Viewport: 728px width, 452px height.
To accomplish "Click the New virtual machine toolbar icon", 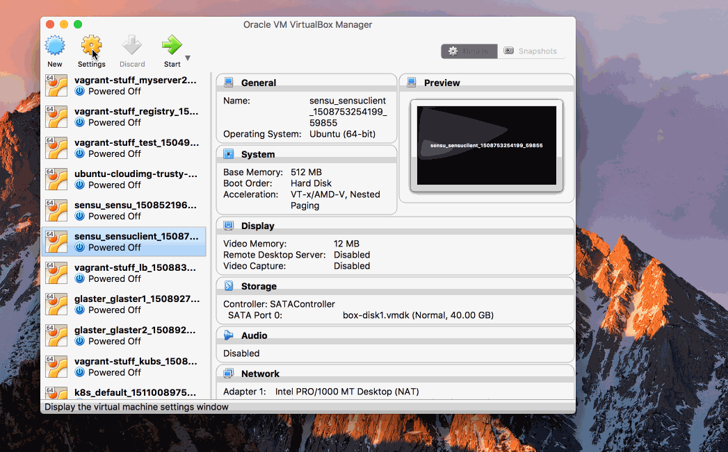I will click(55, 45).
